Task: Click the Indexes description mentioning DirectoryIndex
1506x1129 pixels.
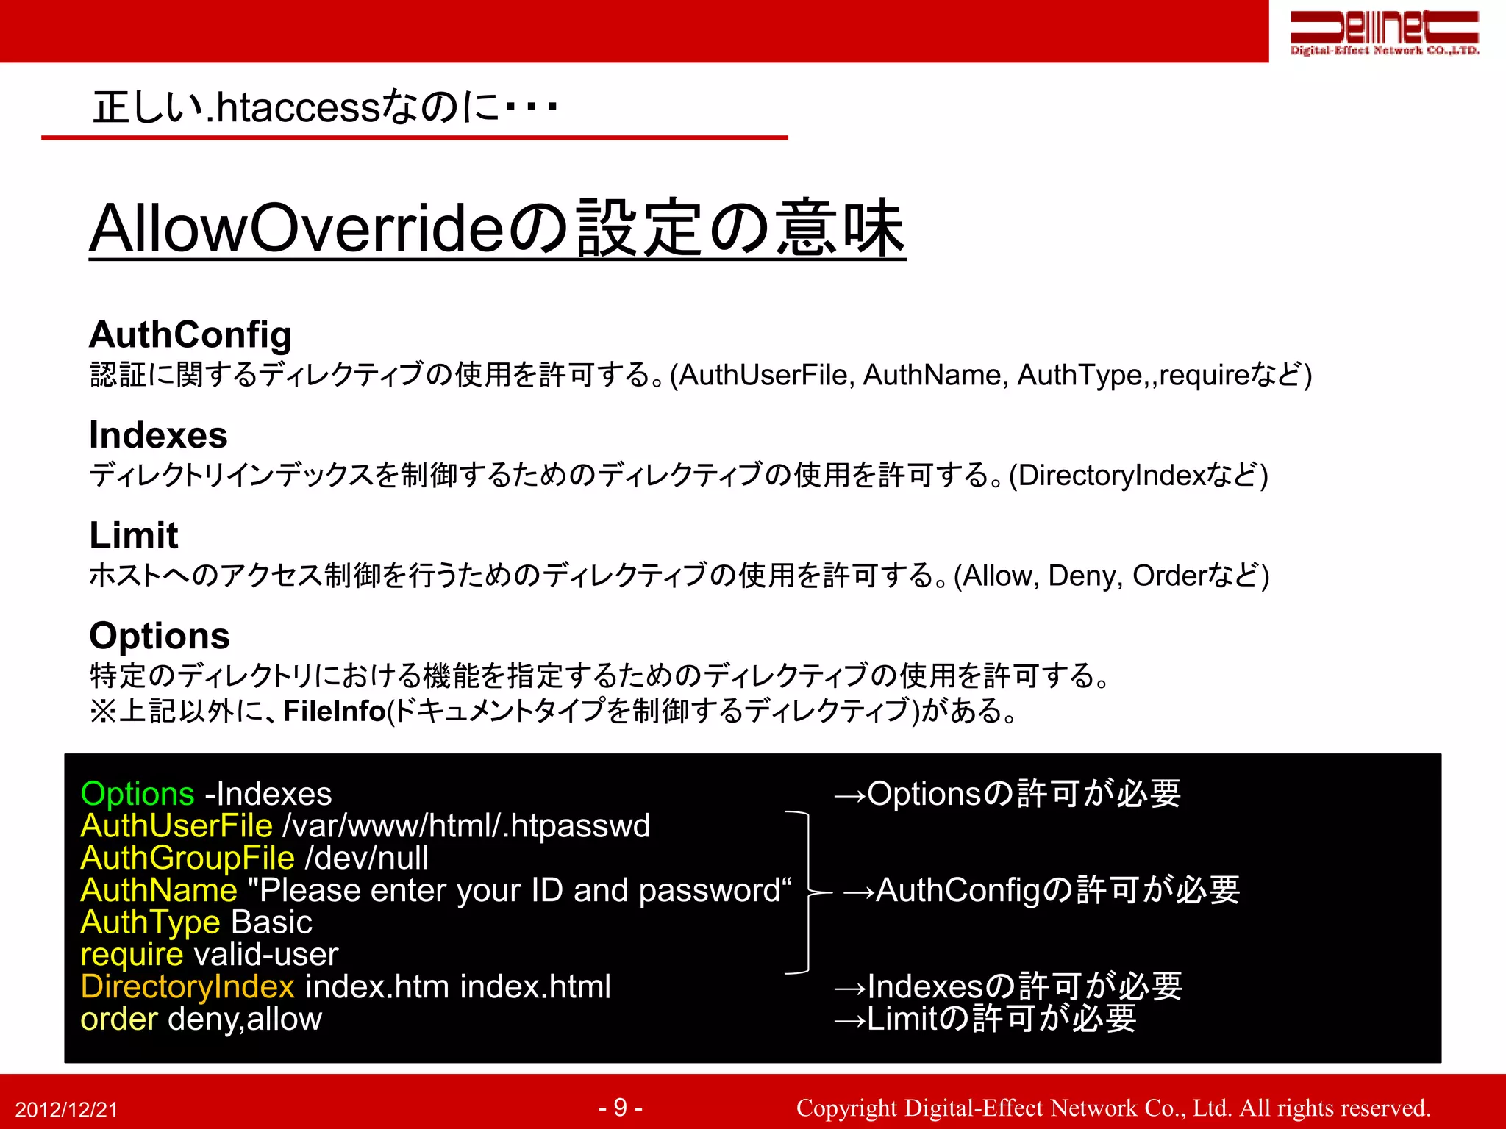Action: [x=679, y=475]
